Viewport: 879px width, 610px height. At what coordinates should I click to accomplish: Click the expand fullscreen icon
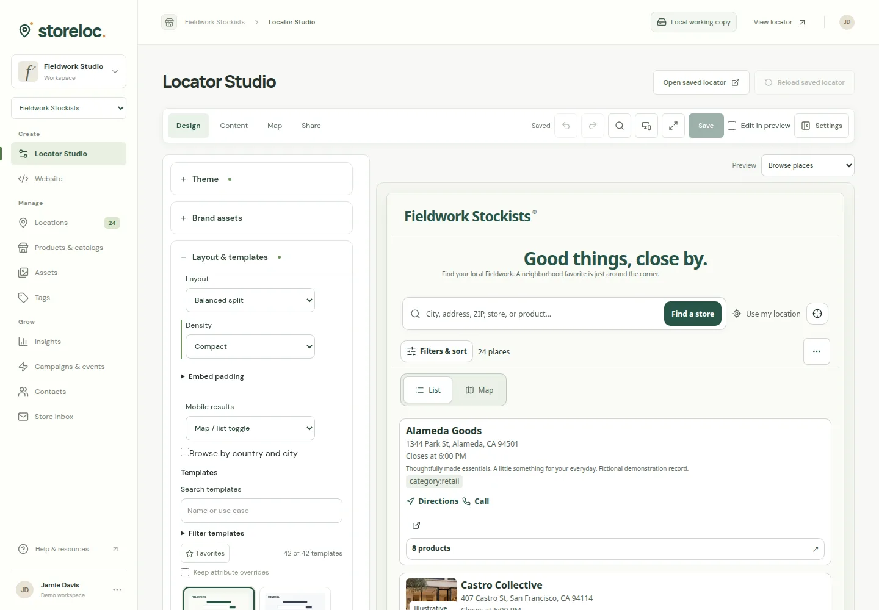[673, 126]
